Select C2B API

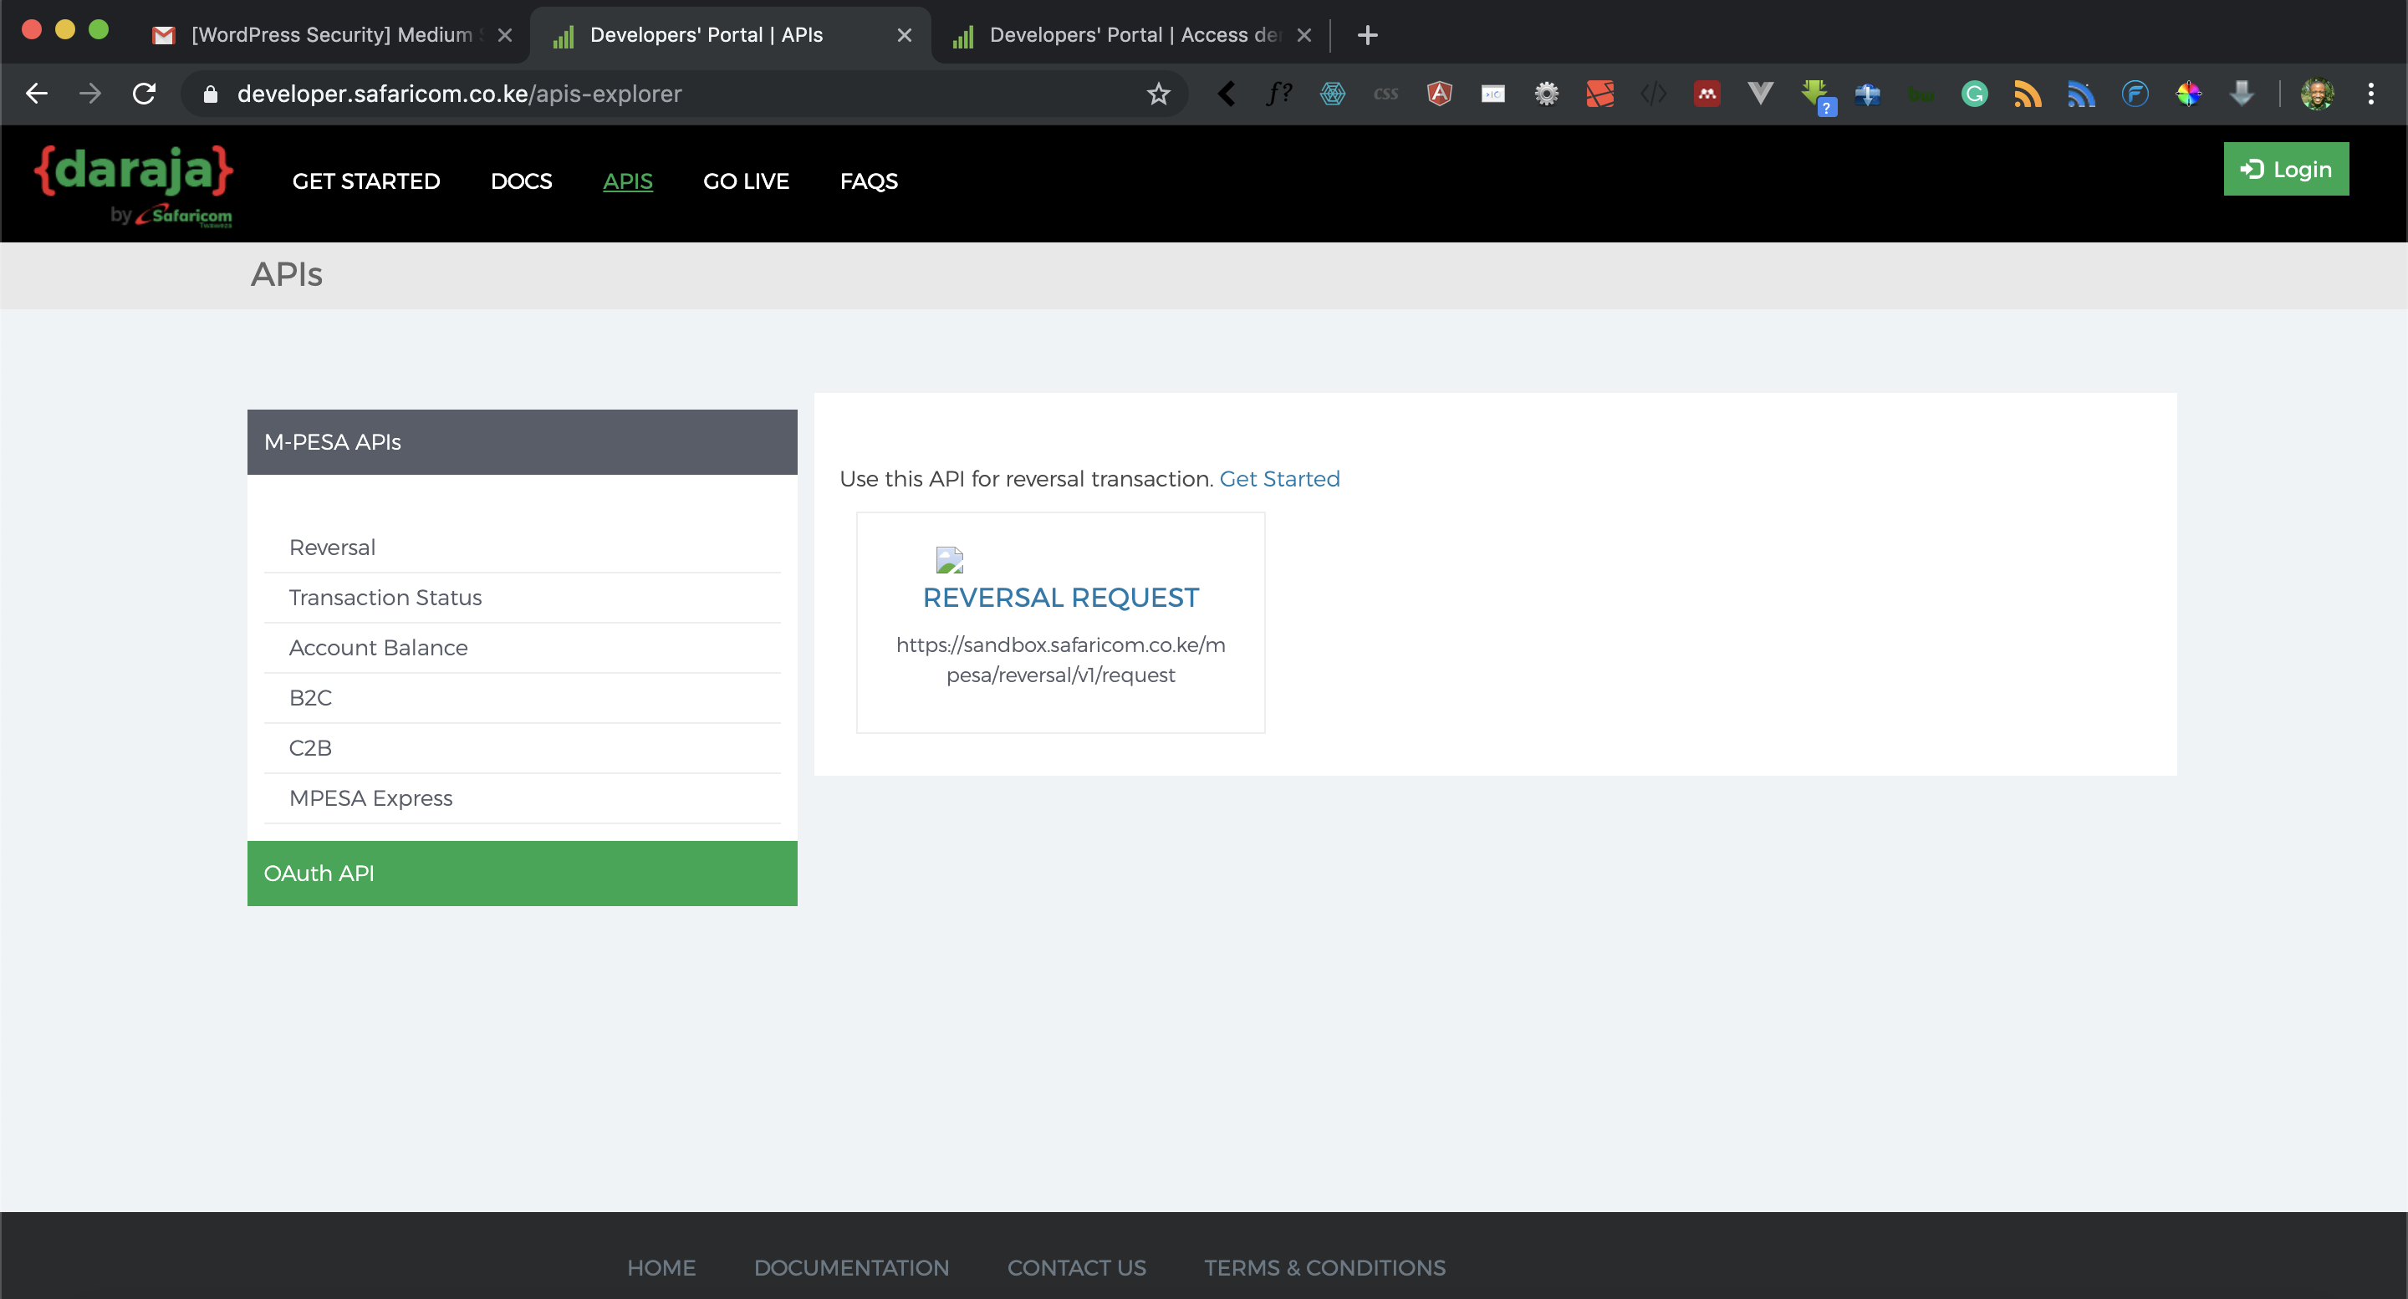click(x=522, y=747)
